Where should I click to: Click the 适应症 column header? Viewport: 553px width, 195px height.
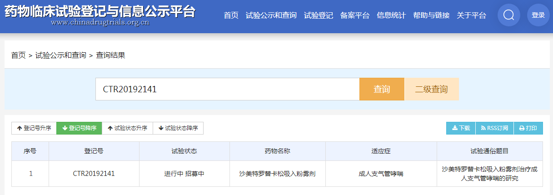(x=381, y=151)
